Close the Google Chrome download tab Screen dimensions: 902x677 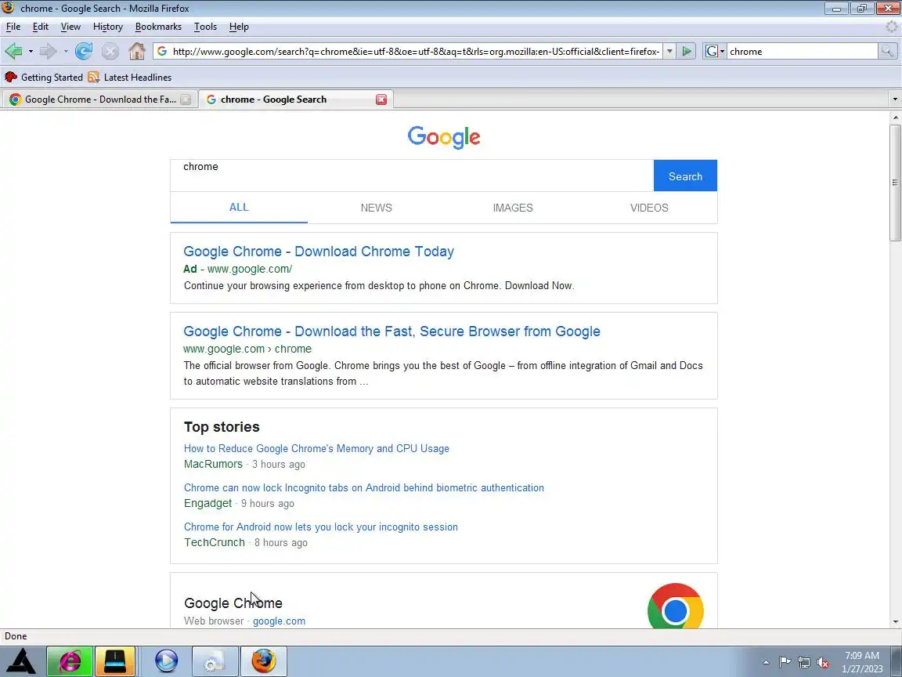[x=186, y=100]
